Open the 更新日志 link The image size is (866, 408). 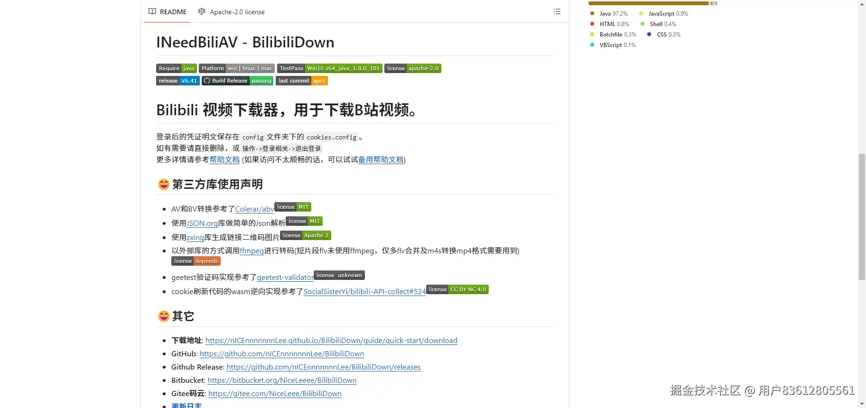(x=186, y=406)
